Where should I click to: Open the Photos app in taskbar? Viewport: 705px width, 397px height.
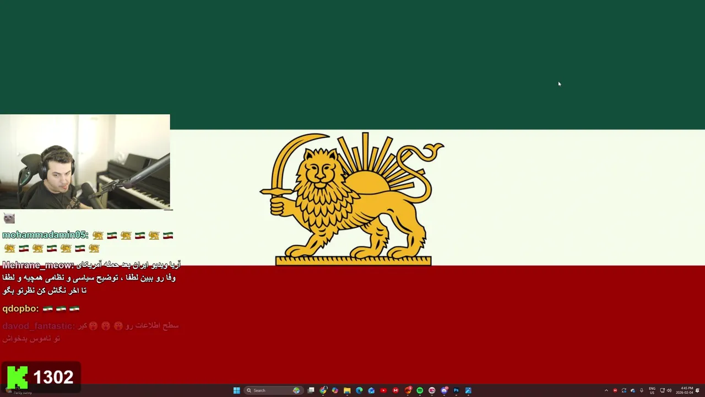click(x=468, y=390)
